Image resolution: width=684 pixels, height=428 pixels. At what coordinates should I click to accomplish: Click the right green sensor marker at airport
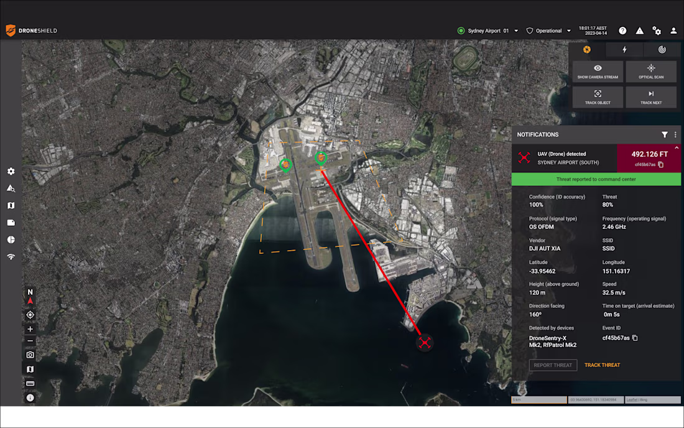pyautogui.click(x=321, y=158)
